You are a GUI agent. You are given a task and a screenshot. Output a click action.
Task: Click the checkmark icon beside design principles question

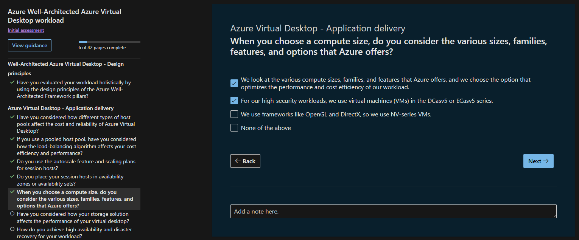12,82
